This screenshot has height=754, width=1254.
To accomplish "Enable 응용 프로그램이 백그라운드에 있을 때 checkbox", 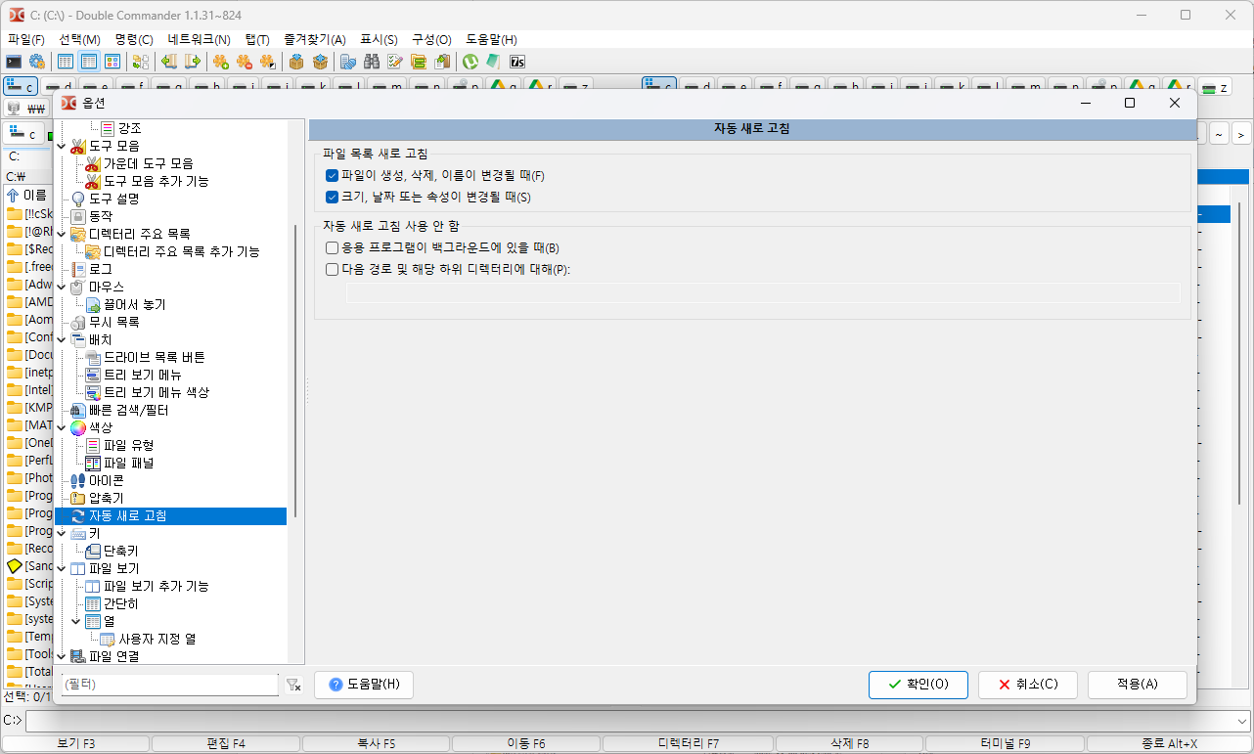I will [332, 248].
